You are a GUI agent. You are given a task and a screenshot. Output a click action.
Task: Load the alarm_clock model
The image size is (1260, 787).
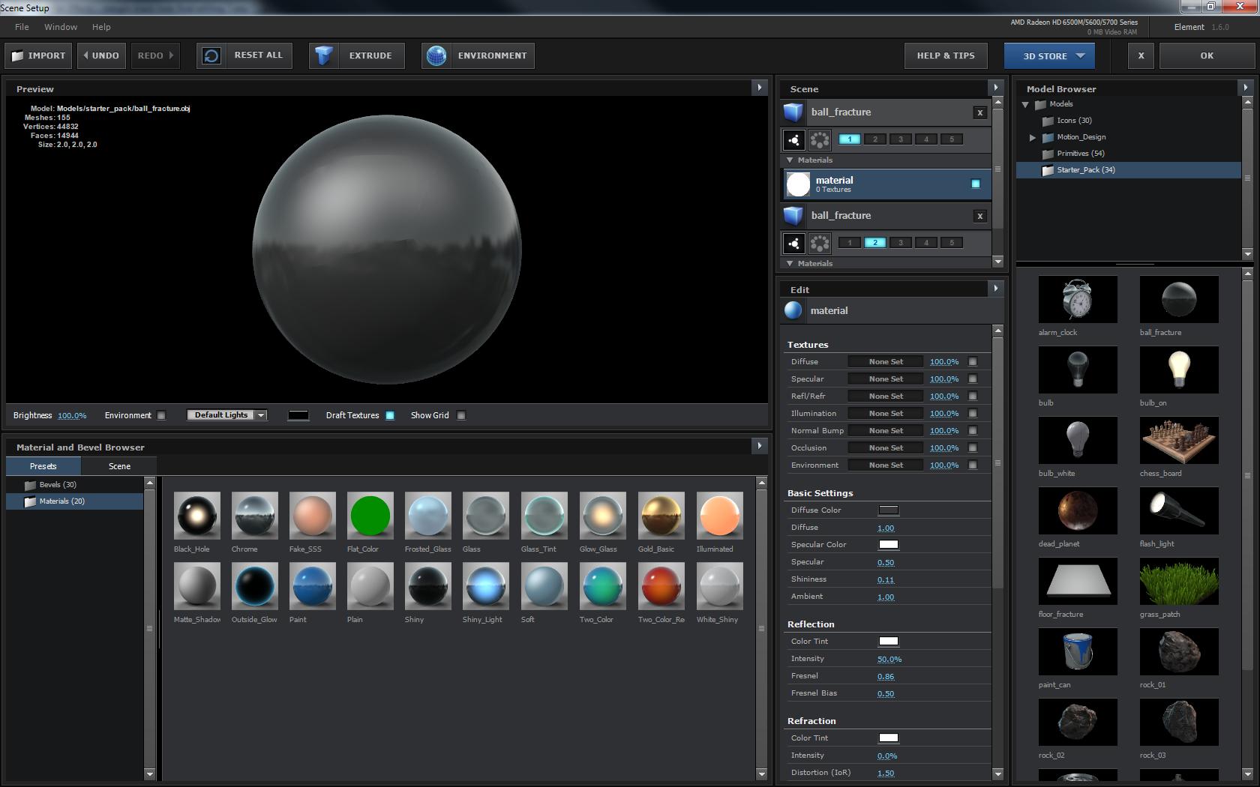click(x=1078, y=299)
